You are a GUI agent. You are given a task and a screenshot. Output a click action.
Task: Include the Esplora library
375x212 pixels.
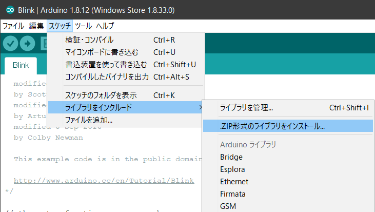point(288,169)
